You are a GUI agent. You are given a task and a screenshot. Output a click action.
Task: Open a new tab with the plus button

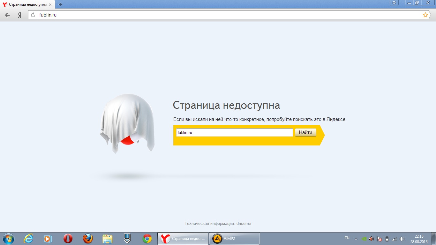point(60,4)
